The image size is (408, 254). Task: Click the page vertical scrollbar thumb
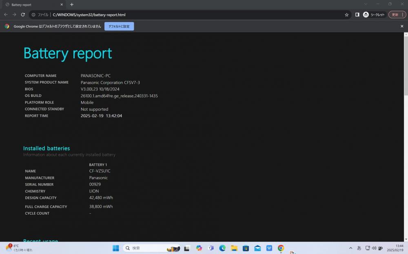(x=406, y=66)
